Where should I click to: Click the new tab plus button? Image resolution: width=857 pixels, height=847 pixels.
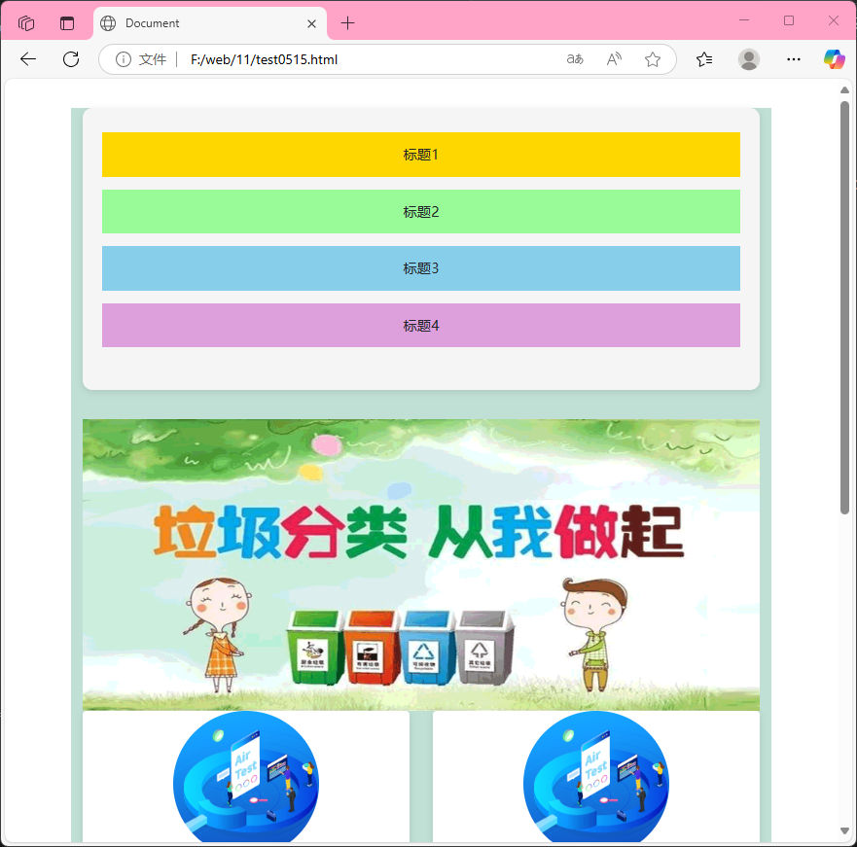(x=347, y=22)
